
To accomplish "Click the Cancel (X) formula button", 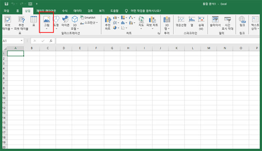I will point(35,41).
